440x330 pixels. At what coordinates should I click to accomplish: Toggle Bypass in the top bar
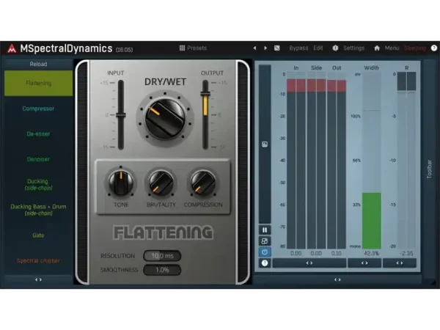[298, 48]
